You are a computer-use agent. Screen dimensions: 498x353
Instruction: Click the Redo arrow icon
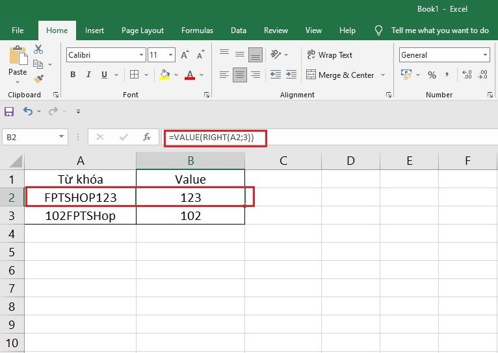click(x=53, y=111)
